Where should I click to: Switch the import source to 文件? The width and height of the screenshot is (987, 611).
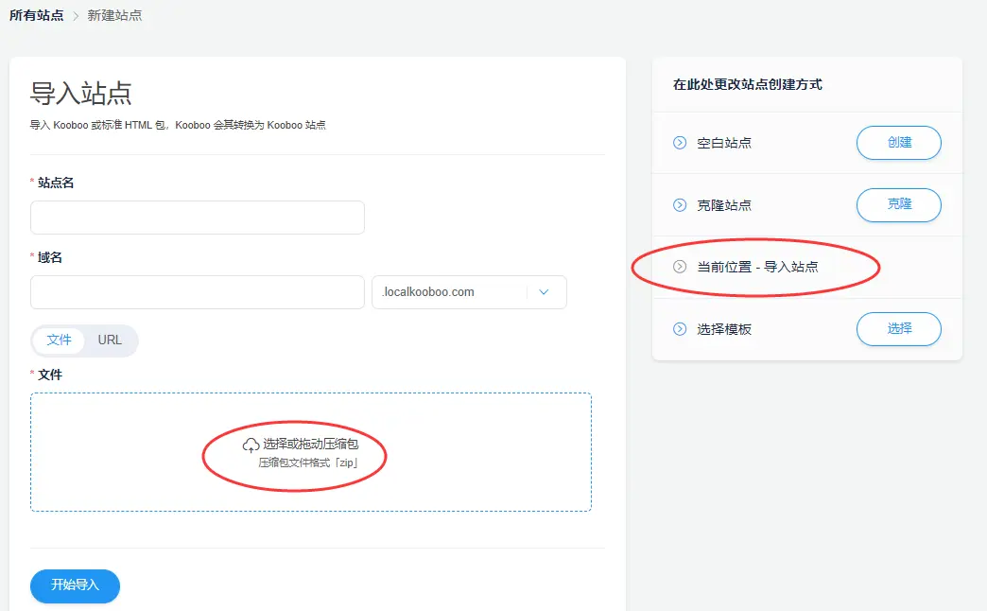click(60, 340)
